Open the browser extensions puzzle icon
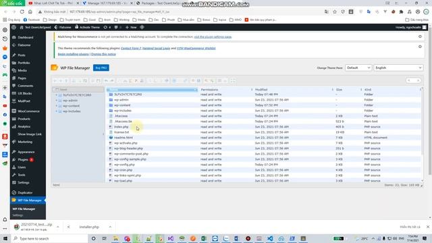 pos(401,12)
